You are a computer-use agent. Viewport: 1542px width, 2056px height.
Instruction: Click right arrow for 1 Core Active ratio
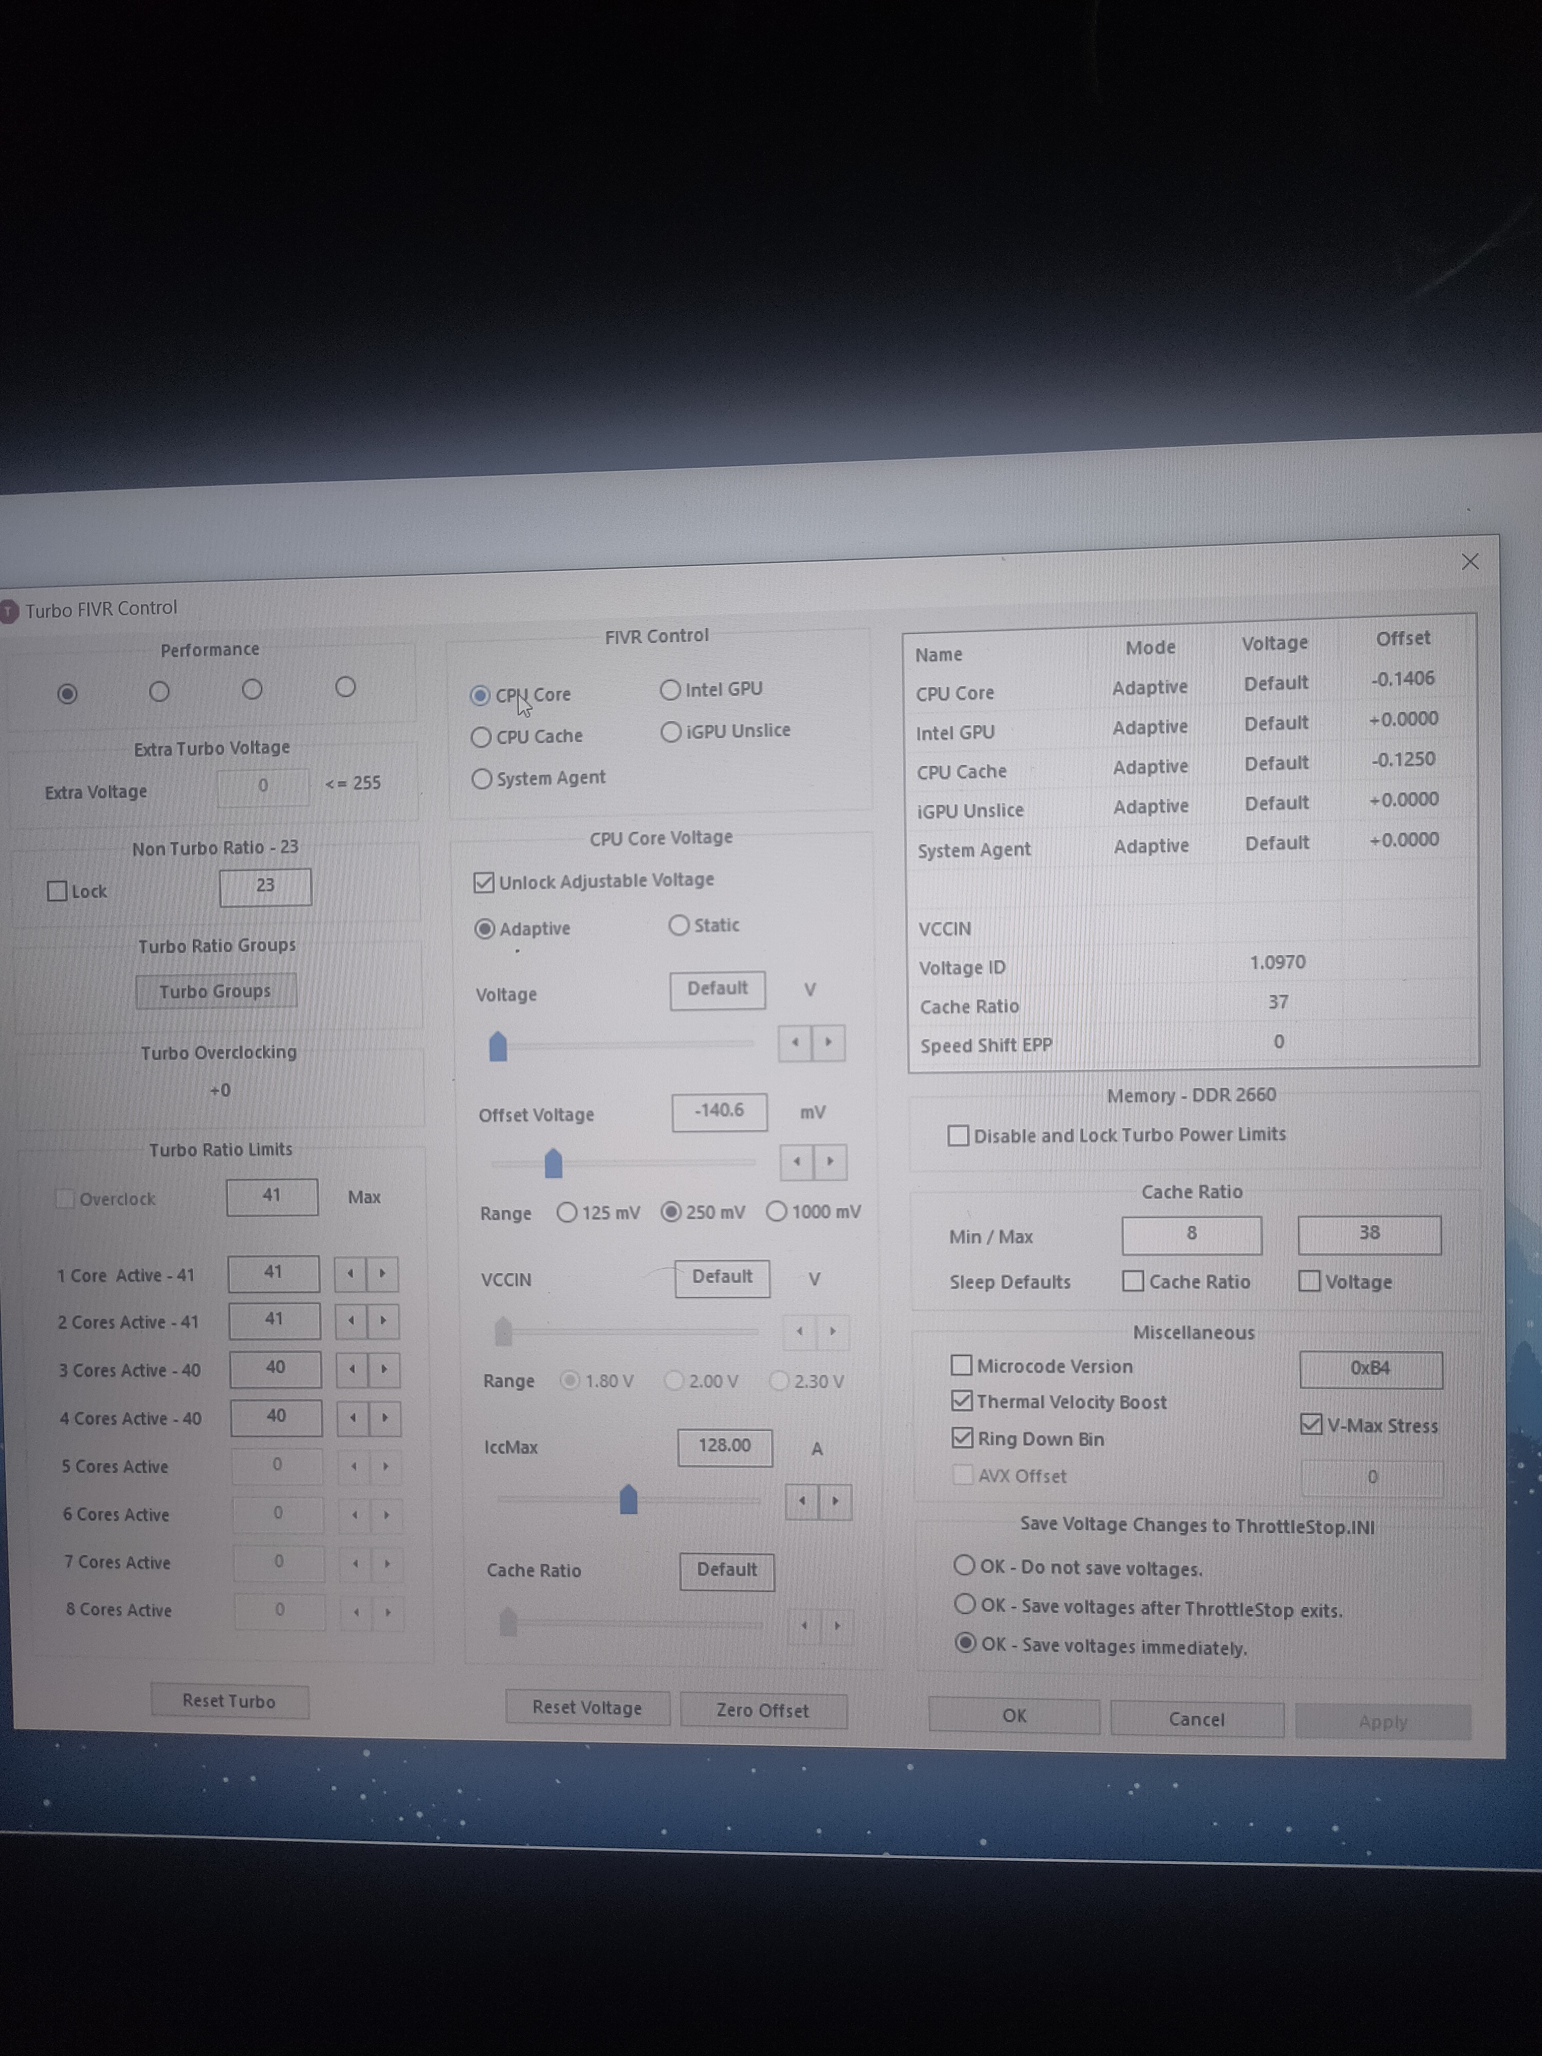tap(382, 1273)
